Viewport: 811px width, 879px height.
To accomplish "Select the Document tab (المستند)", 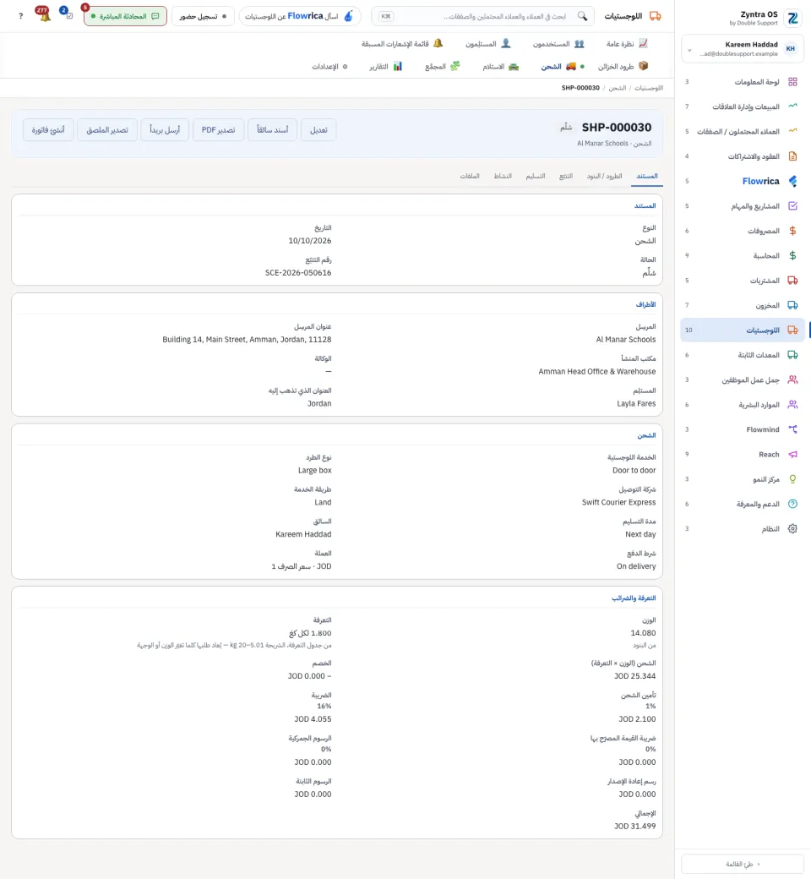I will coord(647,176).
